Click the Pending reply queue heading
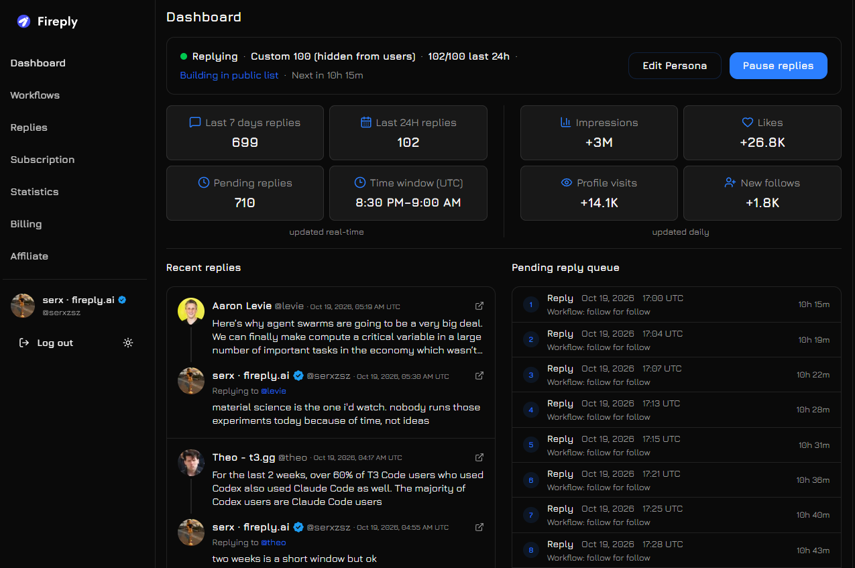Screen dimensions: 855x568 (x=565, y=268)
